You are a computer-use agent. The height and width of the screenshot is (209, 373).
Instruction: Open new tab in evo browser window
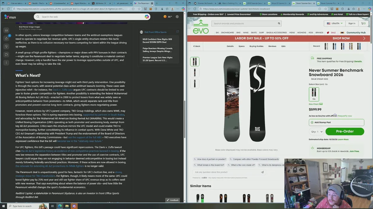[343, 3]
